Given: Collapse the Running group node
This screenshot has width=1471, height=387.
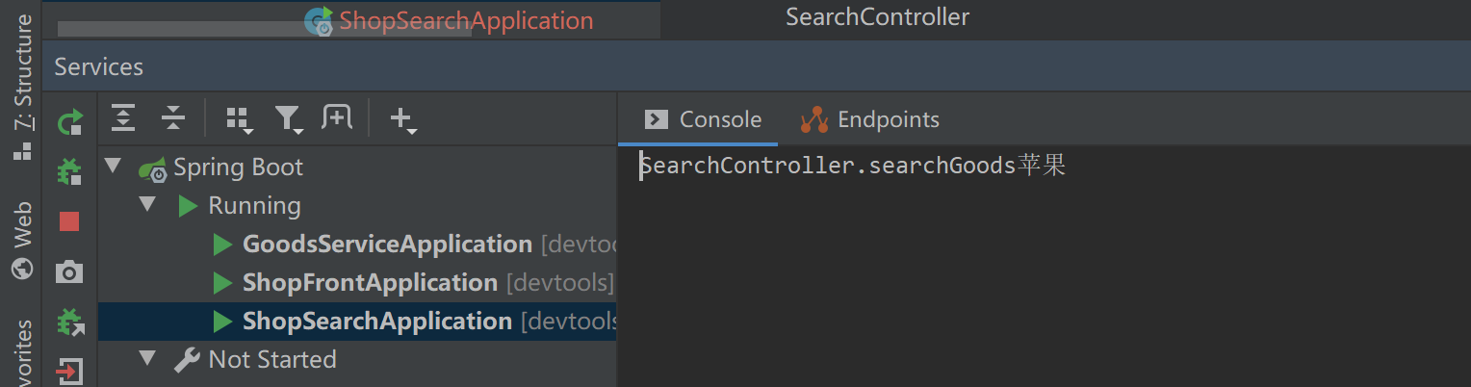Looking at the screenshot, I should point(147,204).
